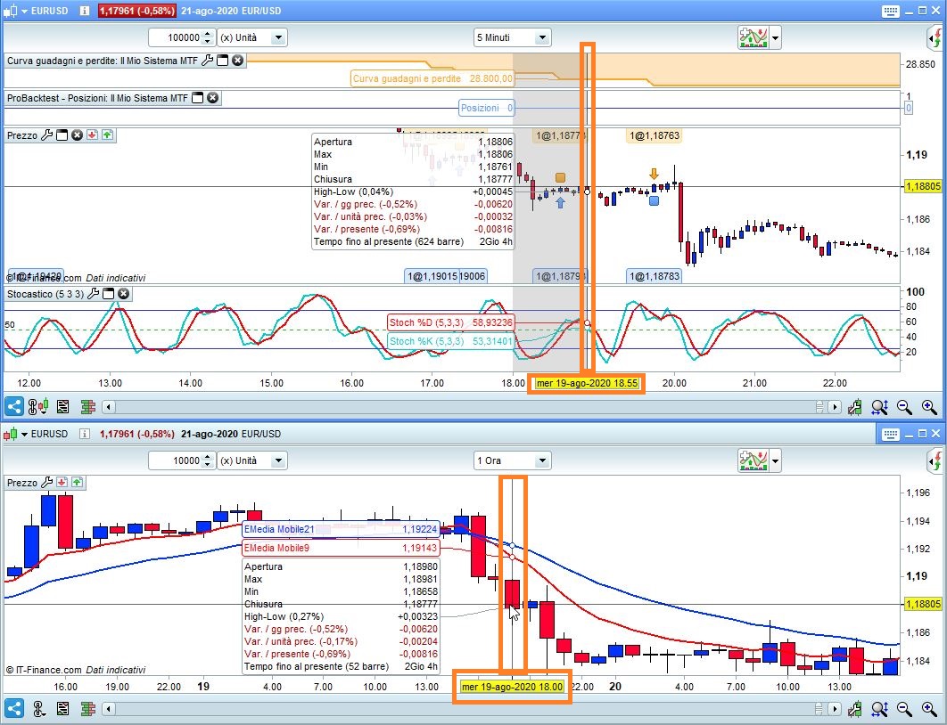Expand trading side panel tab in bottom chart
The width and height of the screenshot is (947, 725).
click(x=935, y=461)
